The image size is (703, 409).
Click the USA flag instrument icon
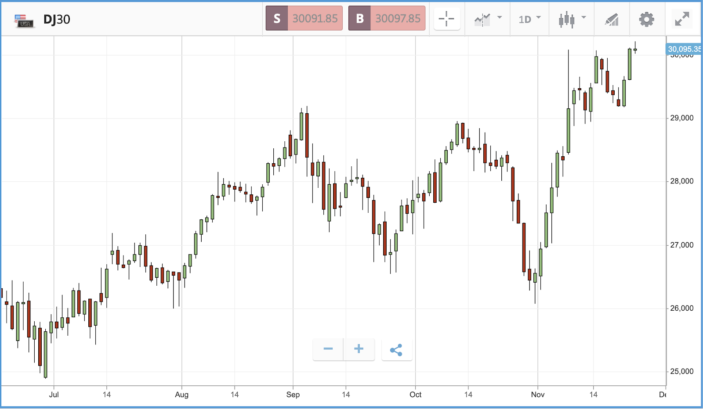click(x=24, y=21)
